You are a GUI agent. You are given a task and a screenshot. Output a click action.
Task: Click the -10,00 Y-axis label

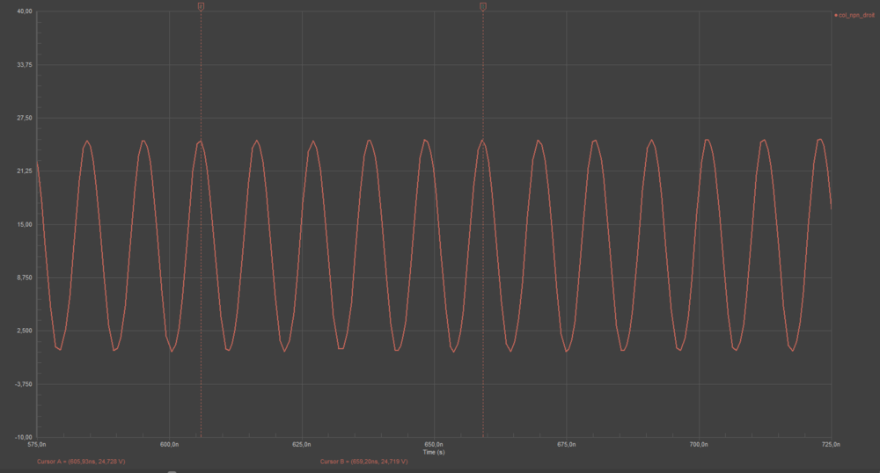tap(24, 437)
